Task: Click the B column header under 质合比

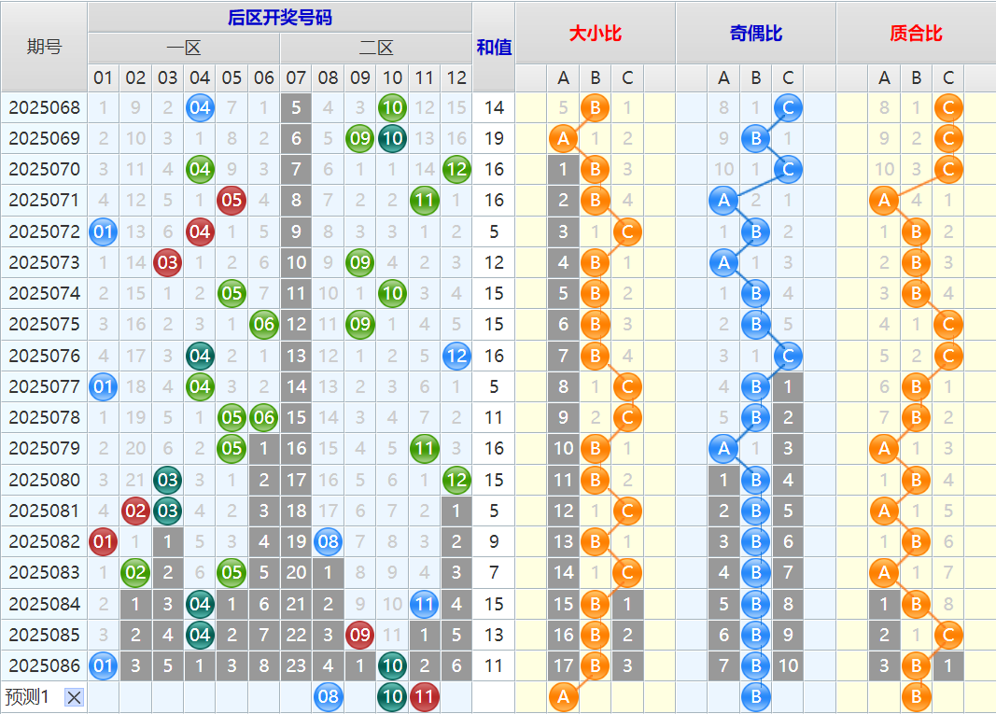Action: [916, 77]
